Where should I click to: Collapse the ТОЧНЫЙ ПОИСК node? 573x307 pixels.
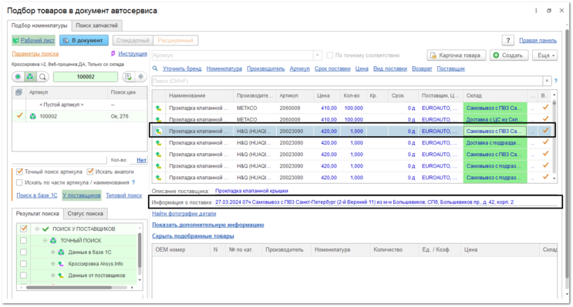pyautogui.click(x=45, y=241)
